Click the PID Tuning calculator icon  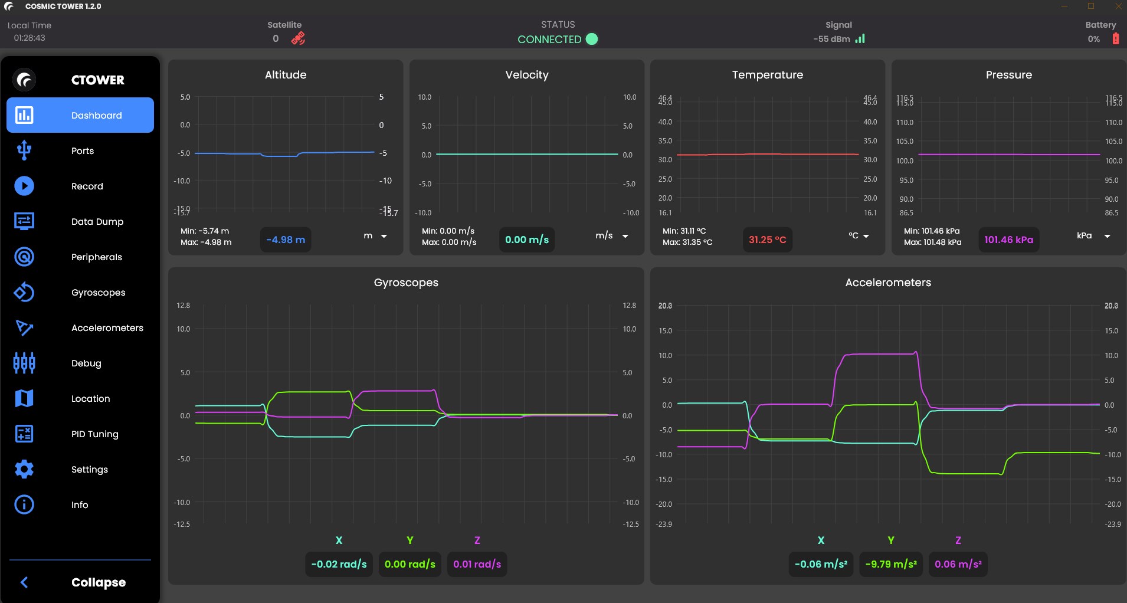coord(24,434)
